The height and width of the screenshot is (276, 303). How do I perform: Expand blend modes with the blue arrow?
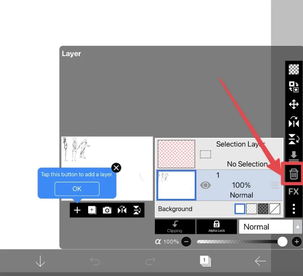pos(298,227)
